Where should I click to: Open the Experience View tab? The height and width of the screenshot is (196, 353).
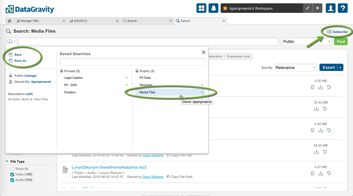[x=238, y=56]
